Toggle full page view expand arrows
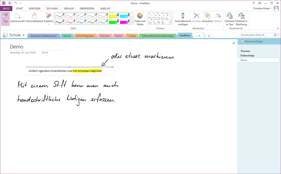 pos(234,43)
